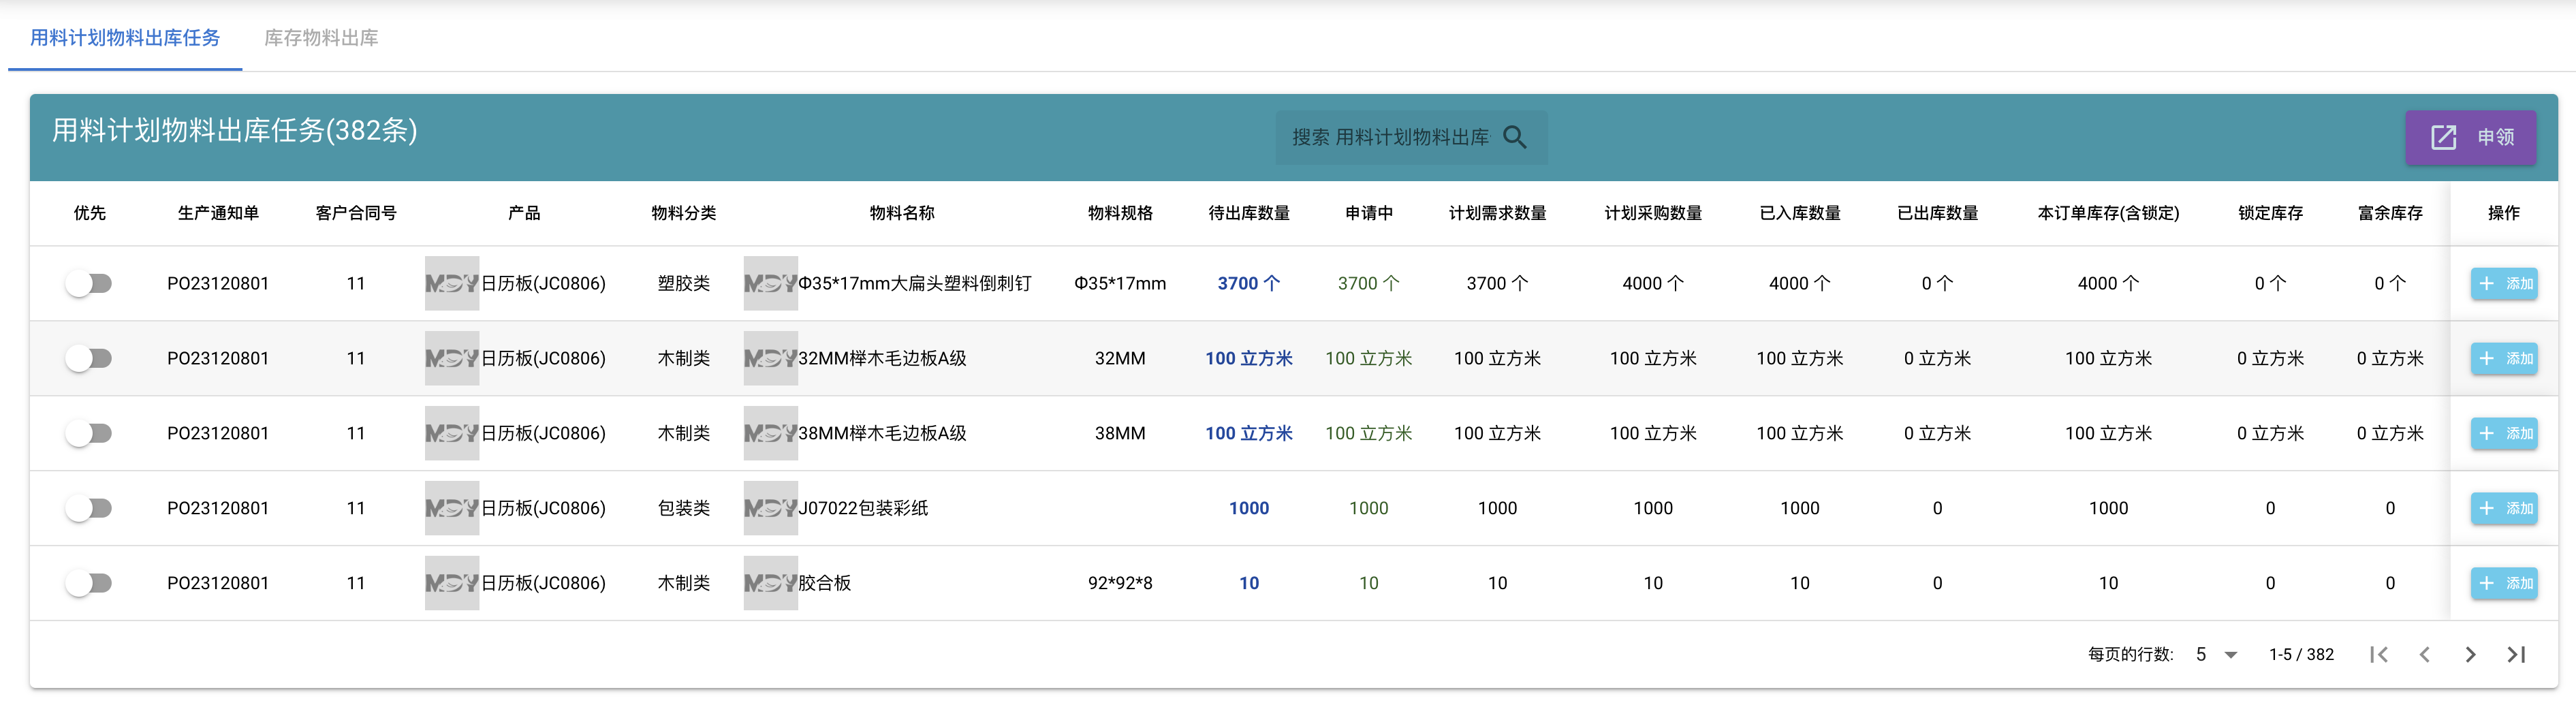This screenshot has height=707, width=2576.
Task: Click material thumbnail next to 胶合板
Action: (x=770, y=583)
